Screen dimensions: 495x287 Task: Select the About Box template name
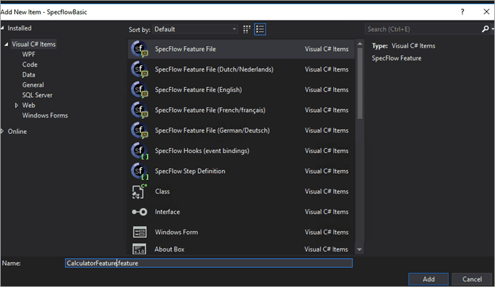click(169, 249)
